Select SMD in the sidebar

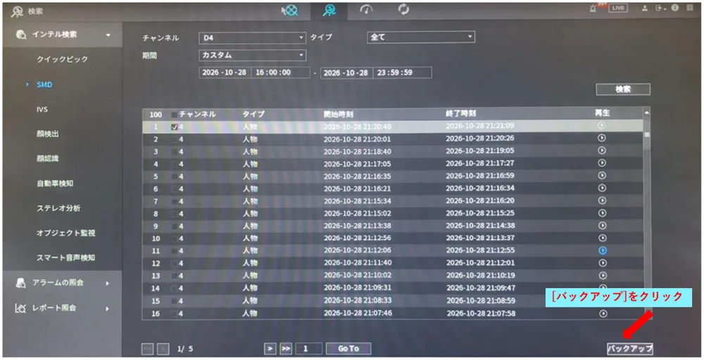(x=44, y=84)
